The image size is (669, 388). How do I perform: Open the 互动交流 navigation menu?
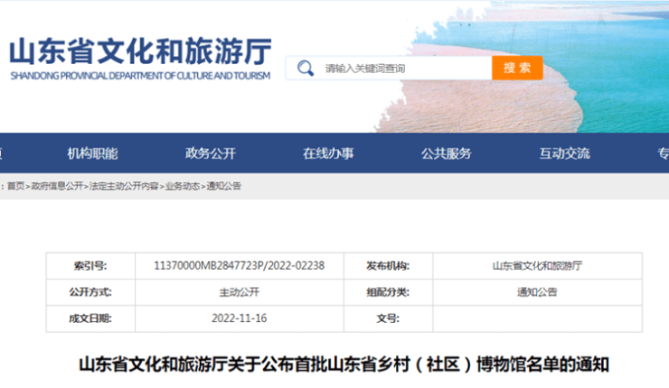tap(564, 153)
